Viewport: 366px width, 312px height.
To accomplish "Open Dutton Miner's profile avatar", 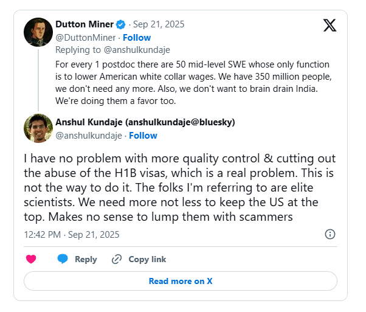I will click(x=38, y=32).
